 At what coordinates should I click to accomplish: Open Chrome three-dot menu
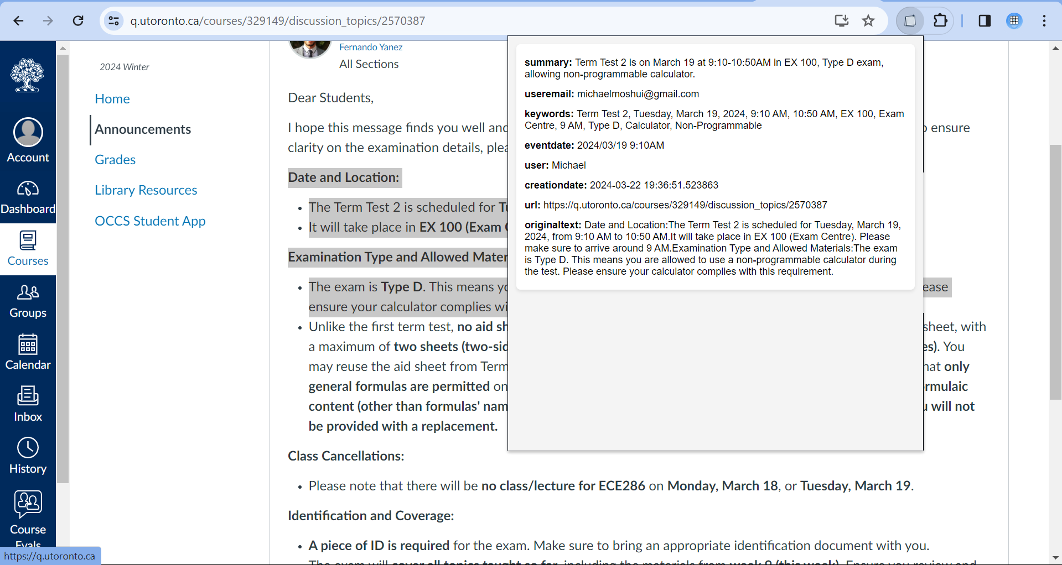[1044, 21]
